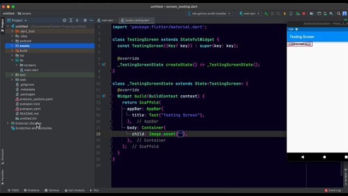Open the Project panel gear settings
The width and height of the screenshot is (348, 196).
click(x=85, y=20)
